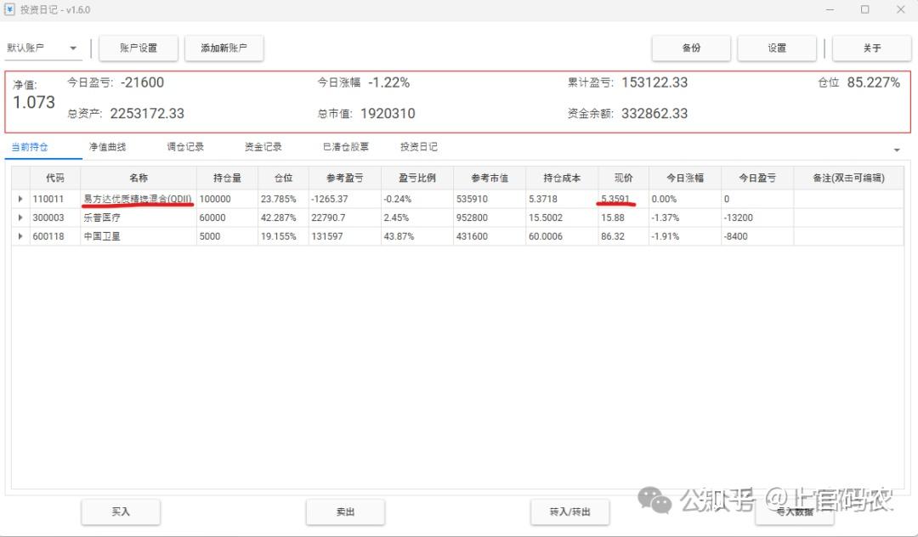
Task: Click the 卖出 sell button
Action: (x=345, y=512)
